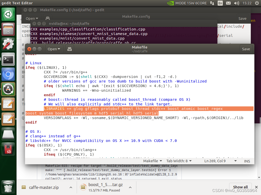This screenshot has height=195, width=261.
Task: Open the SD card icon in the dock
Action: (8, 149)
